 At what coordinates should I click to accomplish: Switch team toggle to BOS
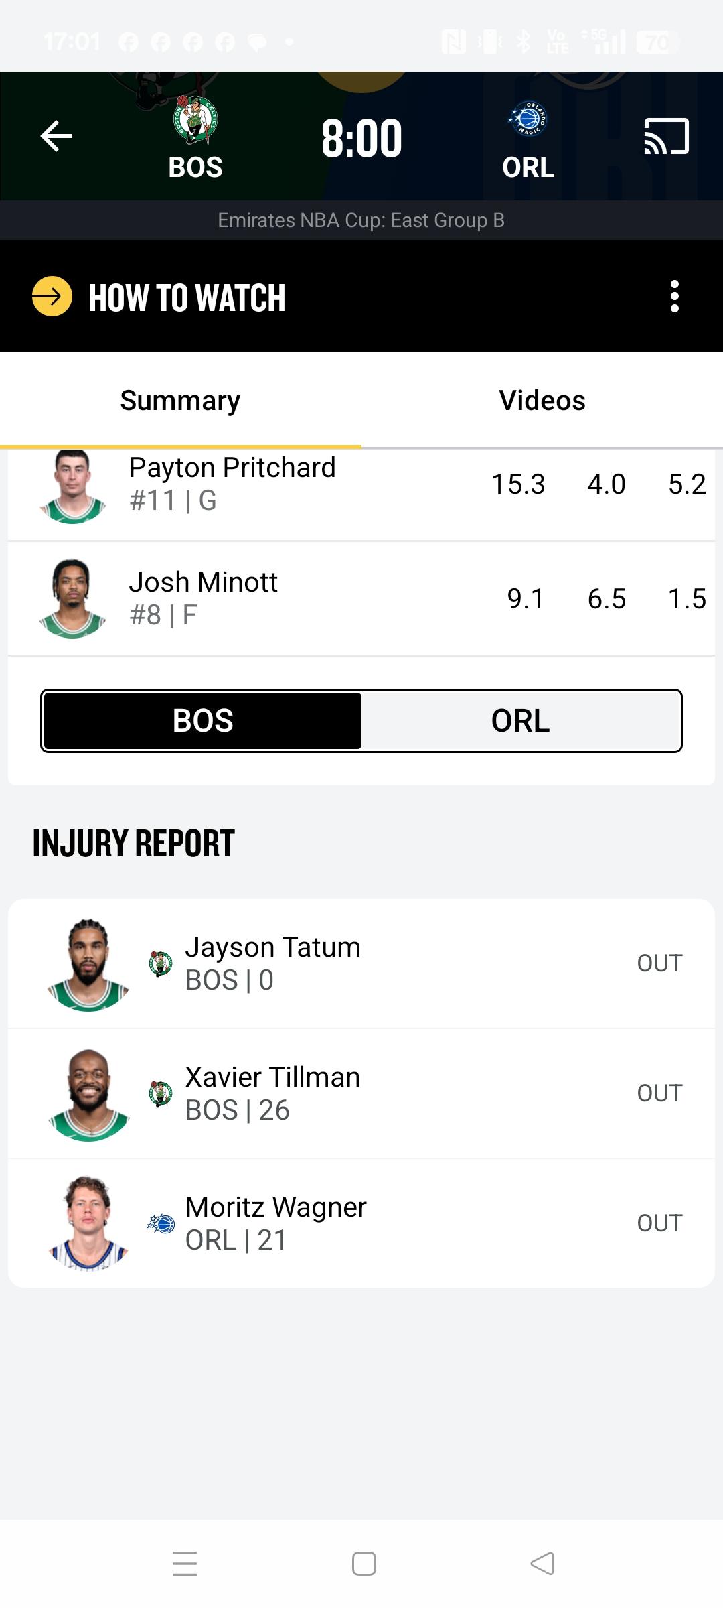203,721
